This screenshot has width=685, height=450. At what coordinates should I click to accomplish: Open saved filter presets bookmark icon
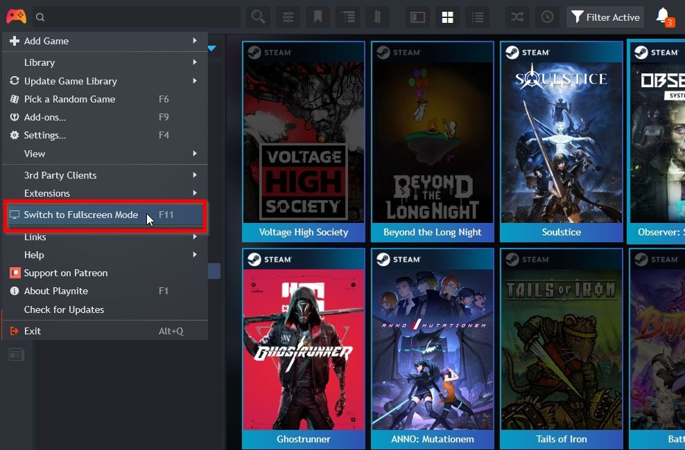coord(318,16)
